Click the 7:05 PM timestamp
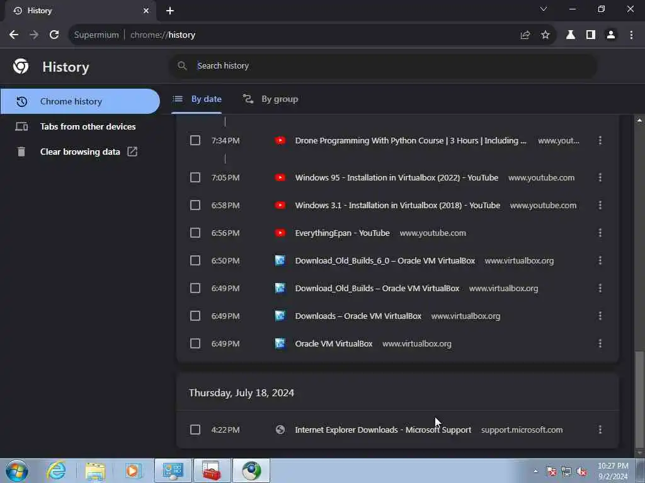 coord(225,177)
